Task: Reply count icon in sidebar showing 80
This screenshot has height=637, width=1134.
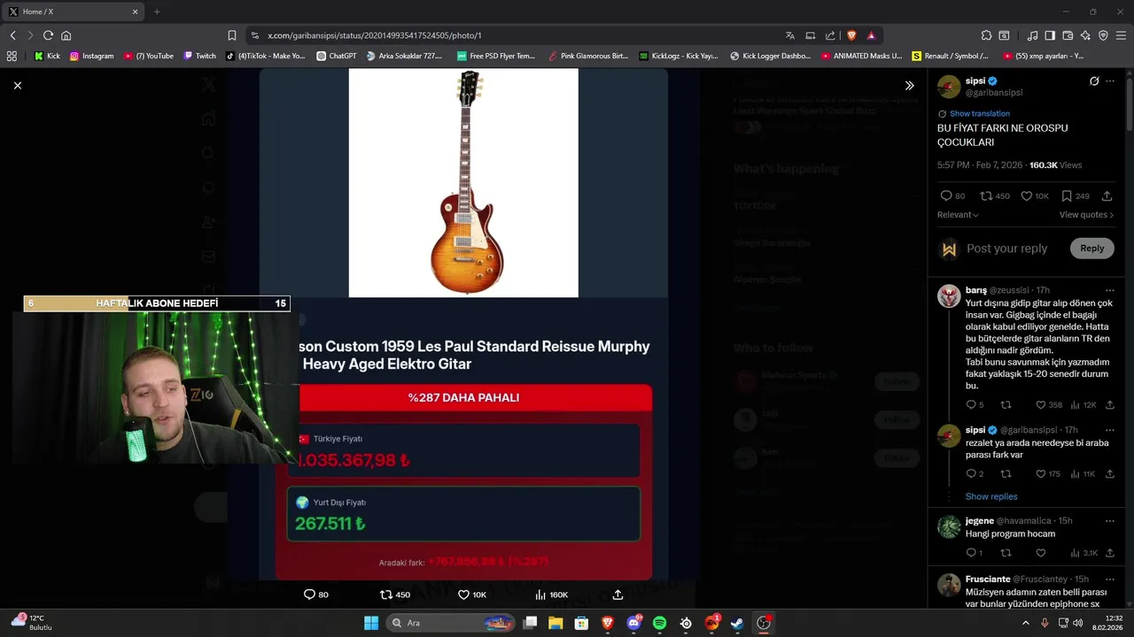Action: pos(945,196)
